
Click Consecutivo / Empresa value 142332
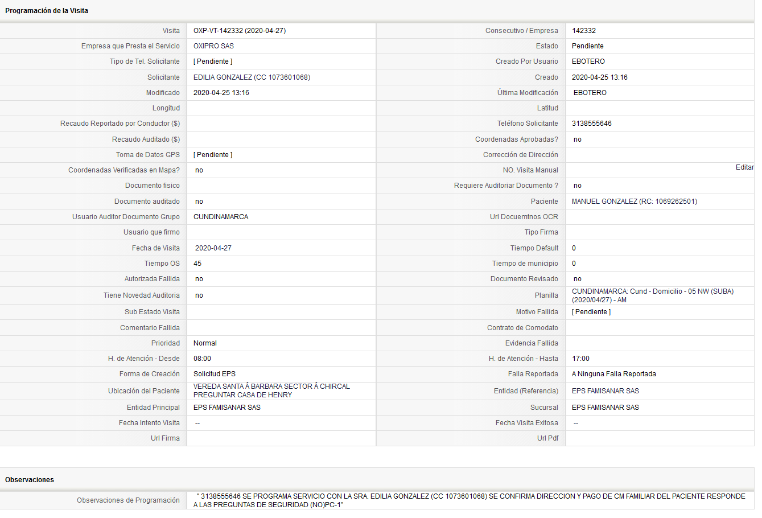[584, 31]
